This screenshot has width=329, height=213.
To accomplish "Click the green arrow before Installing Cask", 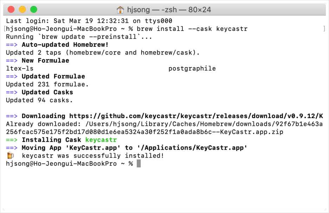I will 12,140.
